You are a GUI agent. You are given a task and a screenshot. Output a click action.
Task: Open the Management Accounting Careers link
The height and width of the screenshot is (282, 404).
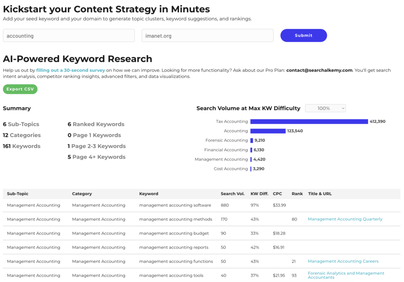(x=343, y=261)
